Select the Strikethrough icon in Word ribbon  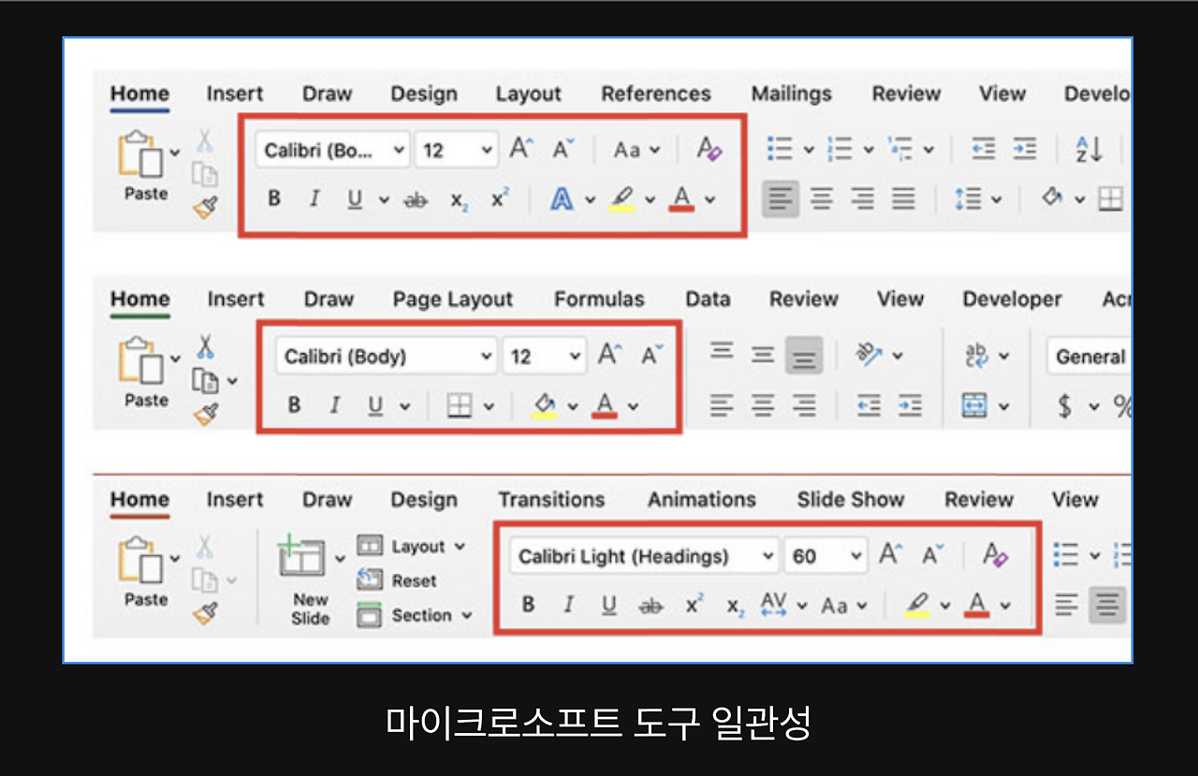click(416, 198)
